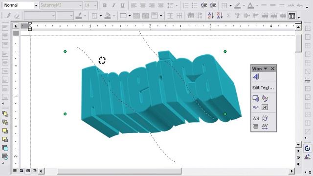Select table Eraser tool
This screenshot has height=176, width=313.
tap(17, 16)
